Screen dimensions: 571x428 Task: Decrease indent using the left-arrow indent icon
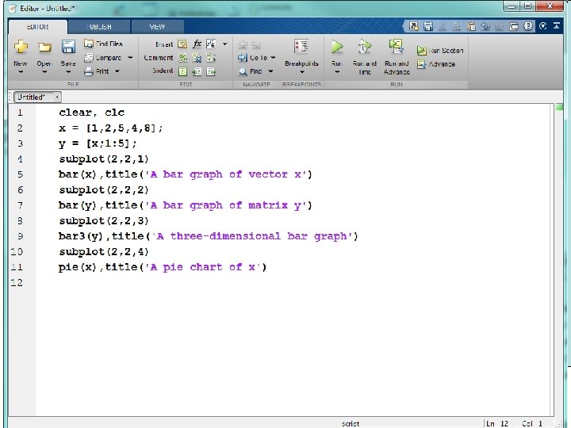coord(211,71)
